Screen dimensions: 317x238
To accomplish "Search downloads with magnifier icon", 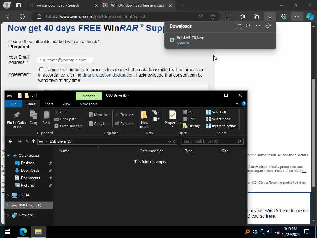I will (248, 26).
